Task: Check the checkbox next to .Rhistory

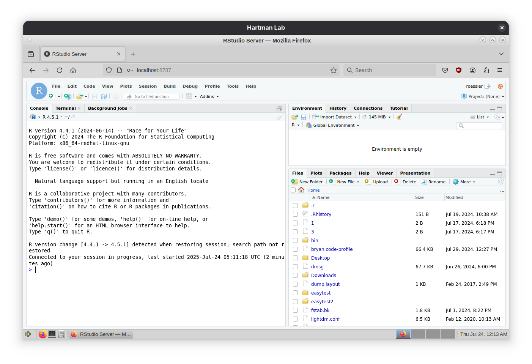Action: coord(296,214)
